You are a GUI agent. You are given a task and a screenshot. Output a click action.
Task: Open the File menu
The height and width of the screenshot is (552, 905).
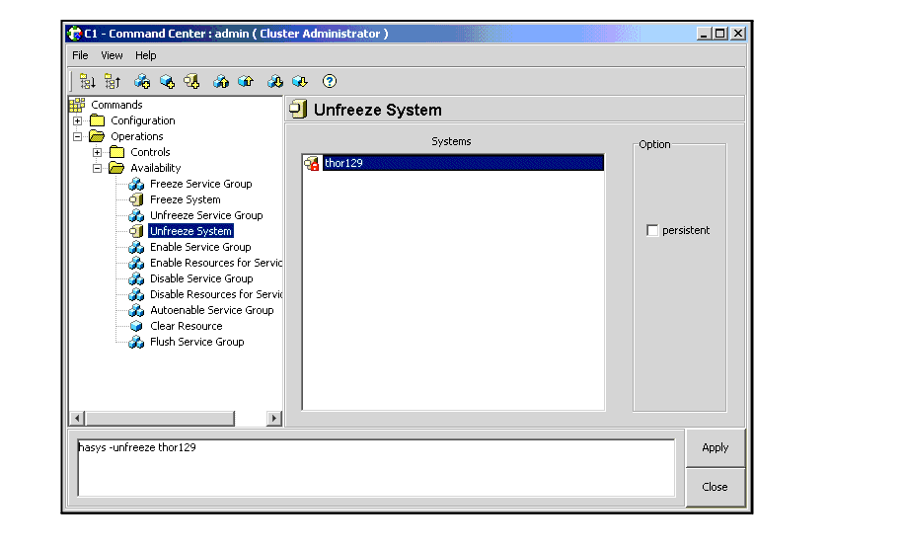pyautogui.click(x=80, y=55)
